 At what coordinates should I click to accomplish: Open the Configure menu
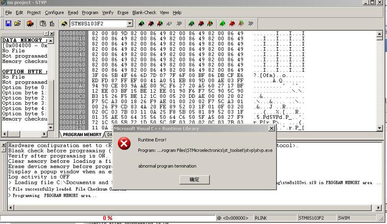[x=54, y=12]
